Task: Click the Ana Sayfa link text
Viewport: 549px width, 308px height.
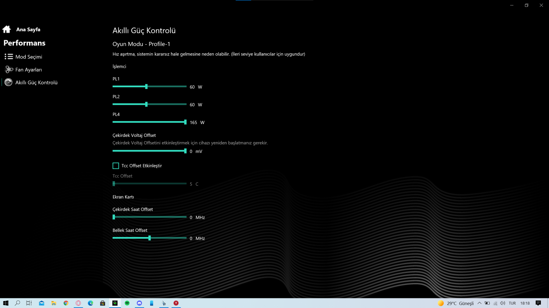Action: tap(28, 29)
